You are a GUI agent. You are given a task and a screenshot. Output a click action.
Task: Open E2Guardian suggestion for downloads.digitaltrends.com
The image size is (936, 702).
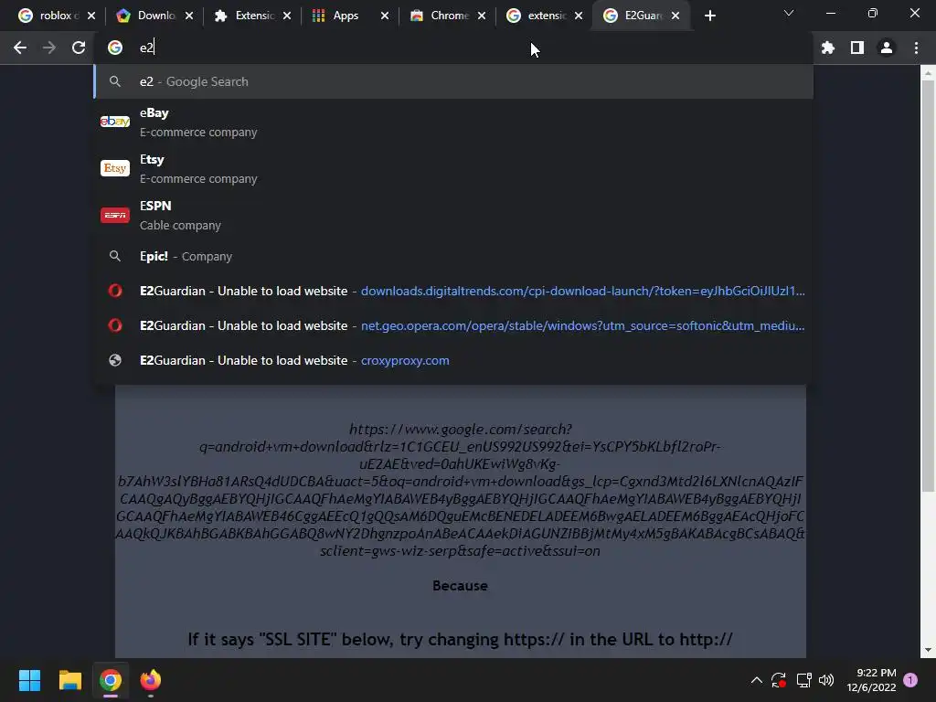453,292
